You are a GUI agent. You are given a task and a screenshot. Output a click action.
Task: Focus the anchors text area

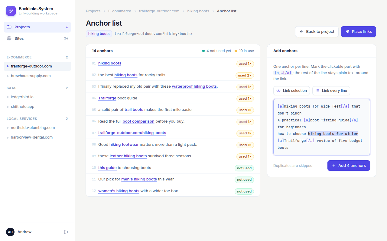322,127
